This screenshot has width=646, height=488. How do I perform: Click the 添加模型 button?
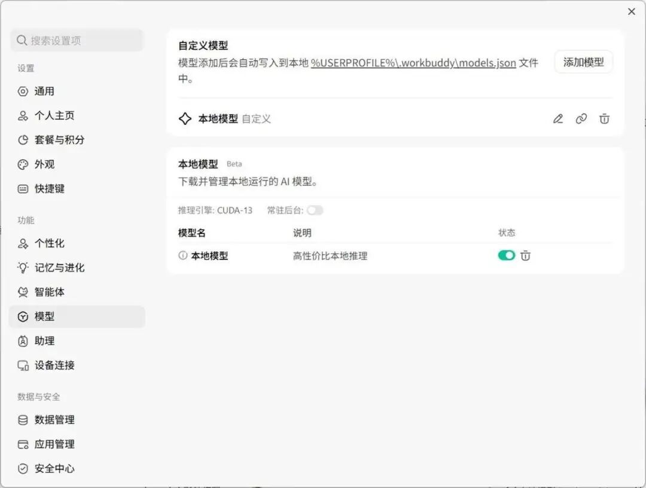583,62
